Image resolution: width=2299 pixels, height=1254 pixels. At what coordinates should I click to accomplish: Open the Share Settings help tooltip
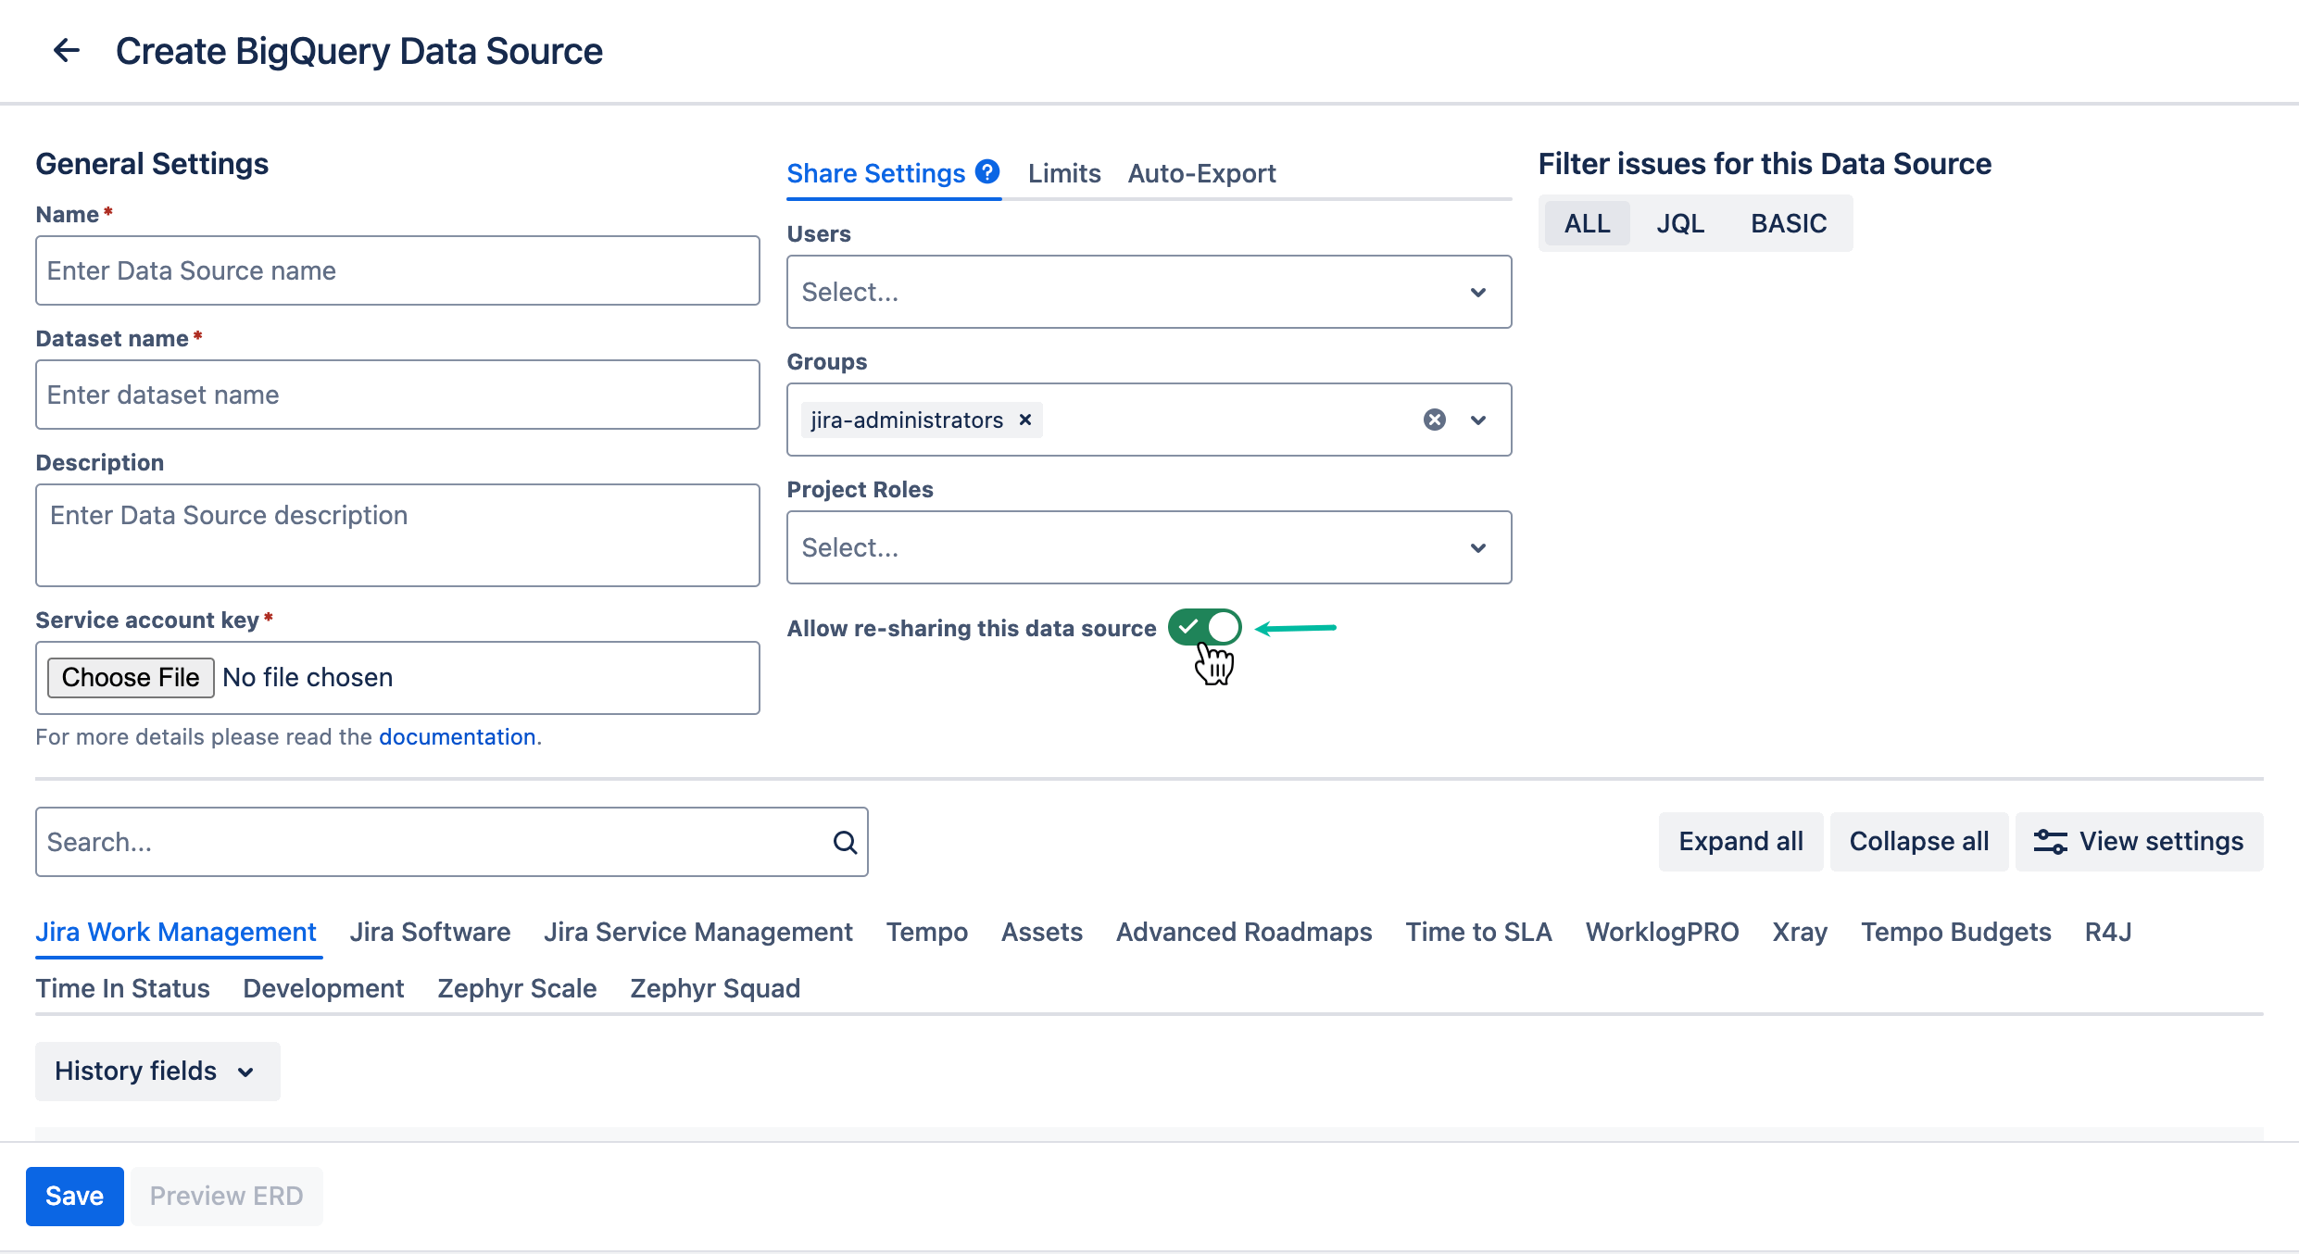(987, 171)
